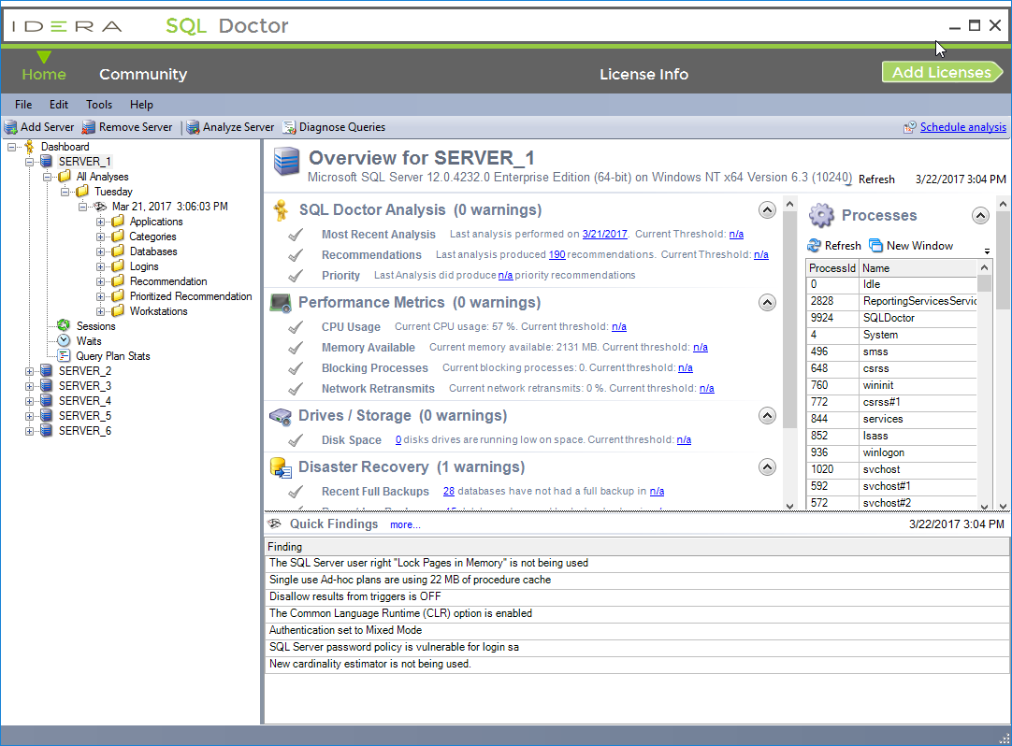Open the Tools menu

coord(99,105)
